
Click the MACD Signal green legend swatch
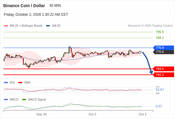[x=24, y=100]
